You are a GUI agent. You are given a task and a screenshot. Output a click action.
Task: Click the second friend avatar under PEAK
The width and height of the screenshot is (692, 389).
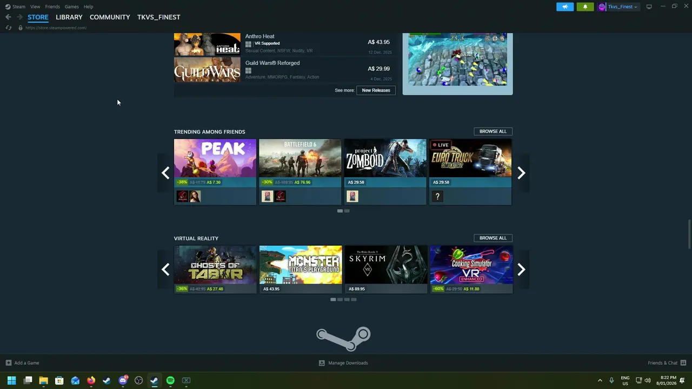[195, 197]
